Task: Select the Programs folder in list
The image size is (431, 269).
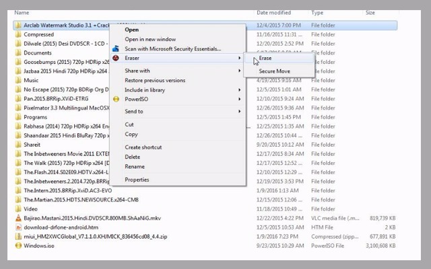Action: coord(35,116)
